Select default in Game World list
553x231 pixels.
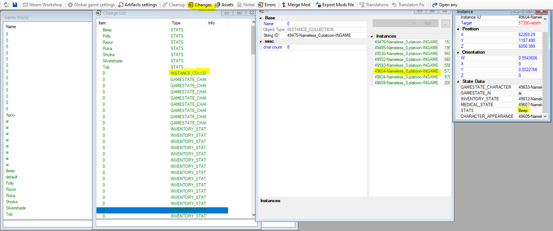click(x=12, y=177)
